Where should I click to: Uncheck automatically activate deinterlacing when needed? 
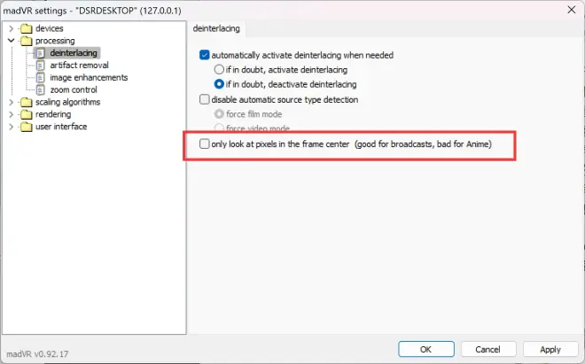coord(205,55)
